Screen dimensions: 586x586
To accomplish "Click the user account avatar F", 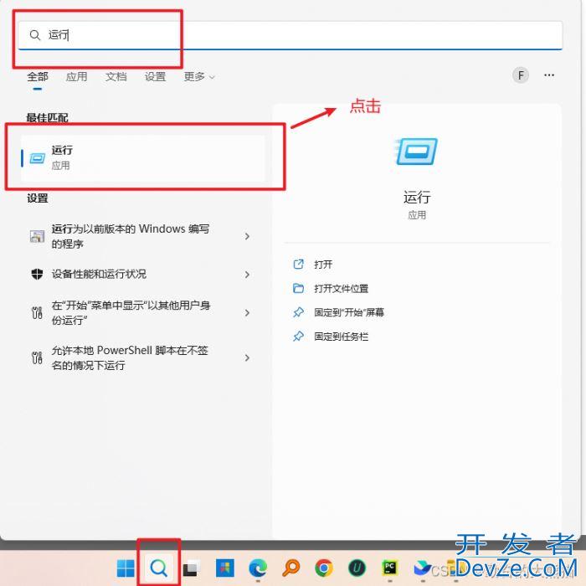I will pos(521,75).
